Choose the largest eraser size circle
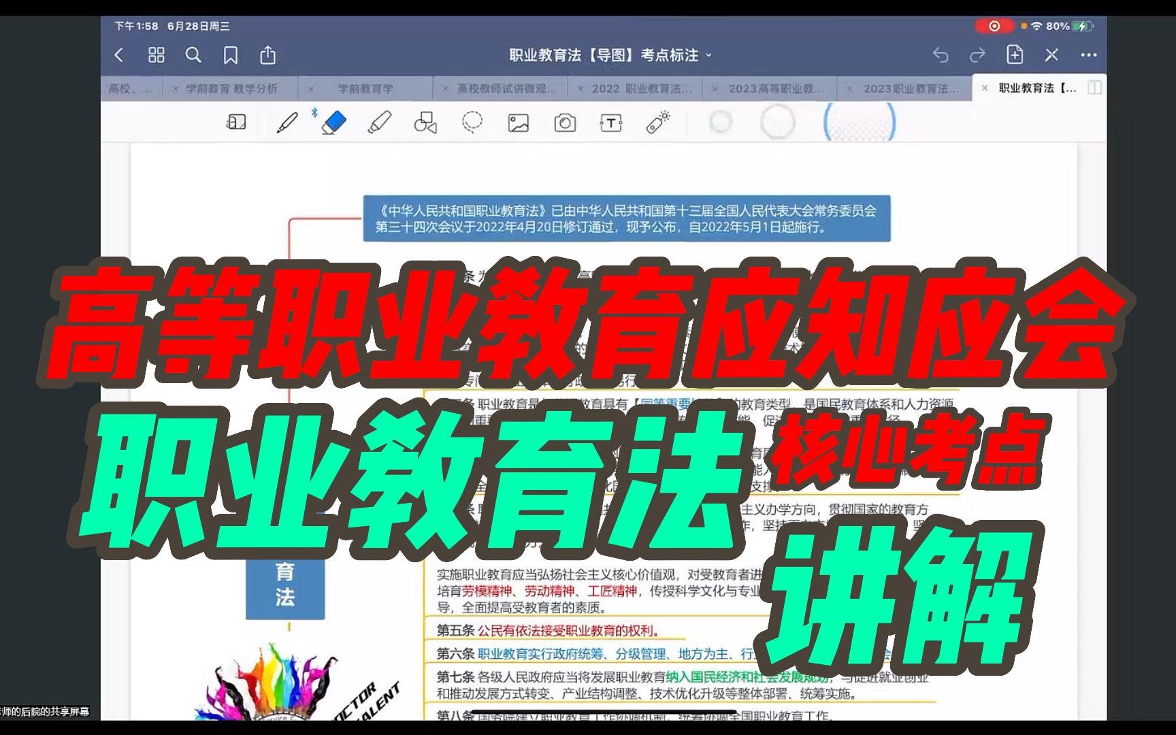Image resolution: width=1176 pixels, height=735 pixels. pyautogui.click(x=860, y=122)
